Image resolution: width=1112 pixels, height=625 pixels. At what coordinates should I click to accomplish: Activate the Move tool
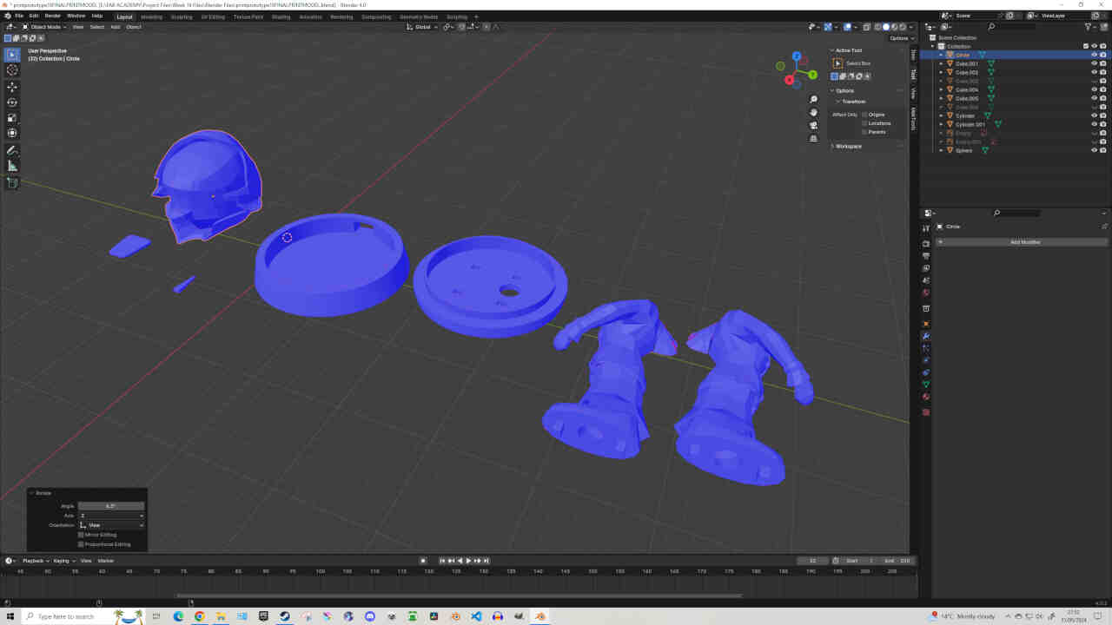12,88
